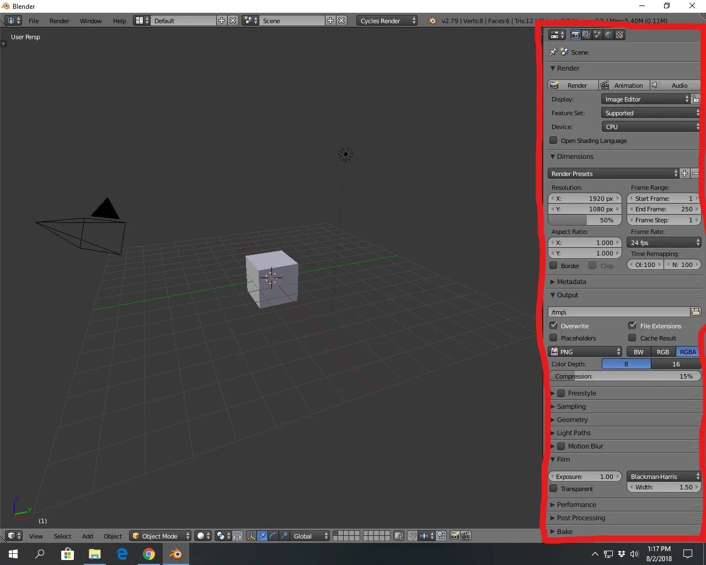
Task: Enable the Transparent film option
Action: (x=553, y=488)
